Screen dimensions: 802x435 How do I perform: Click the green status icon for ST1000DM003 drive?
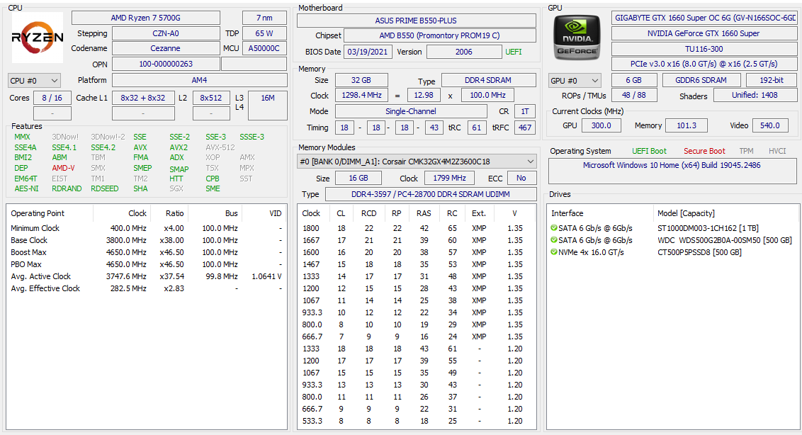pos(553,227)
